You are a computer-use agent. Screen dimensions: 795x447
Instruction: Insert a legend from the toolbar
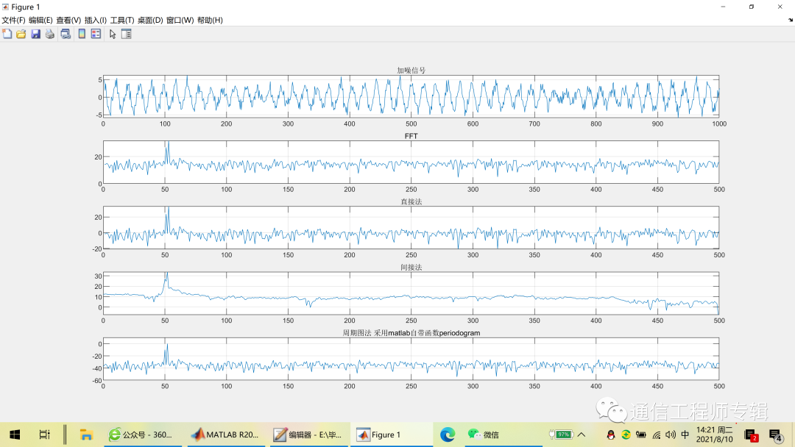[x=96, y=34]
